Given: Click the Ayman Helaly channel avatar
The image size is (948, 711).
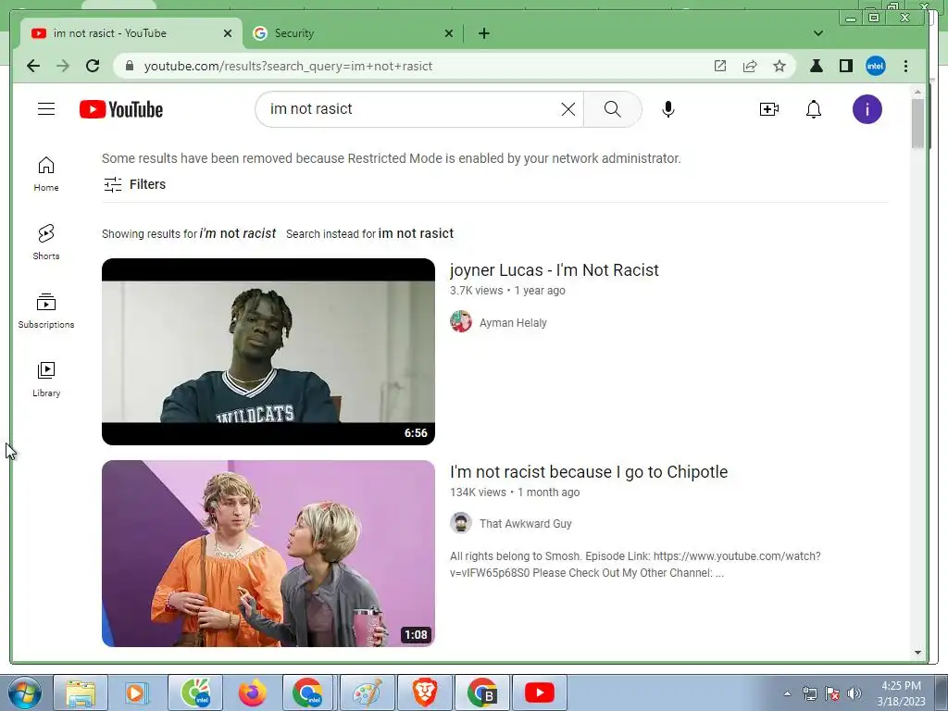Looking at the screenshot, I should point(461,321).
